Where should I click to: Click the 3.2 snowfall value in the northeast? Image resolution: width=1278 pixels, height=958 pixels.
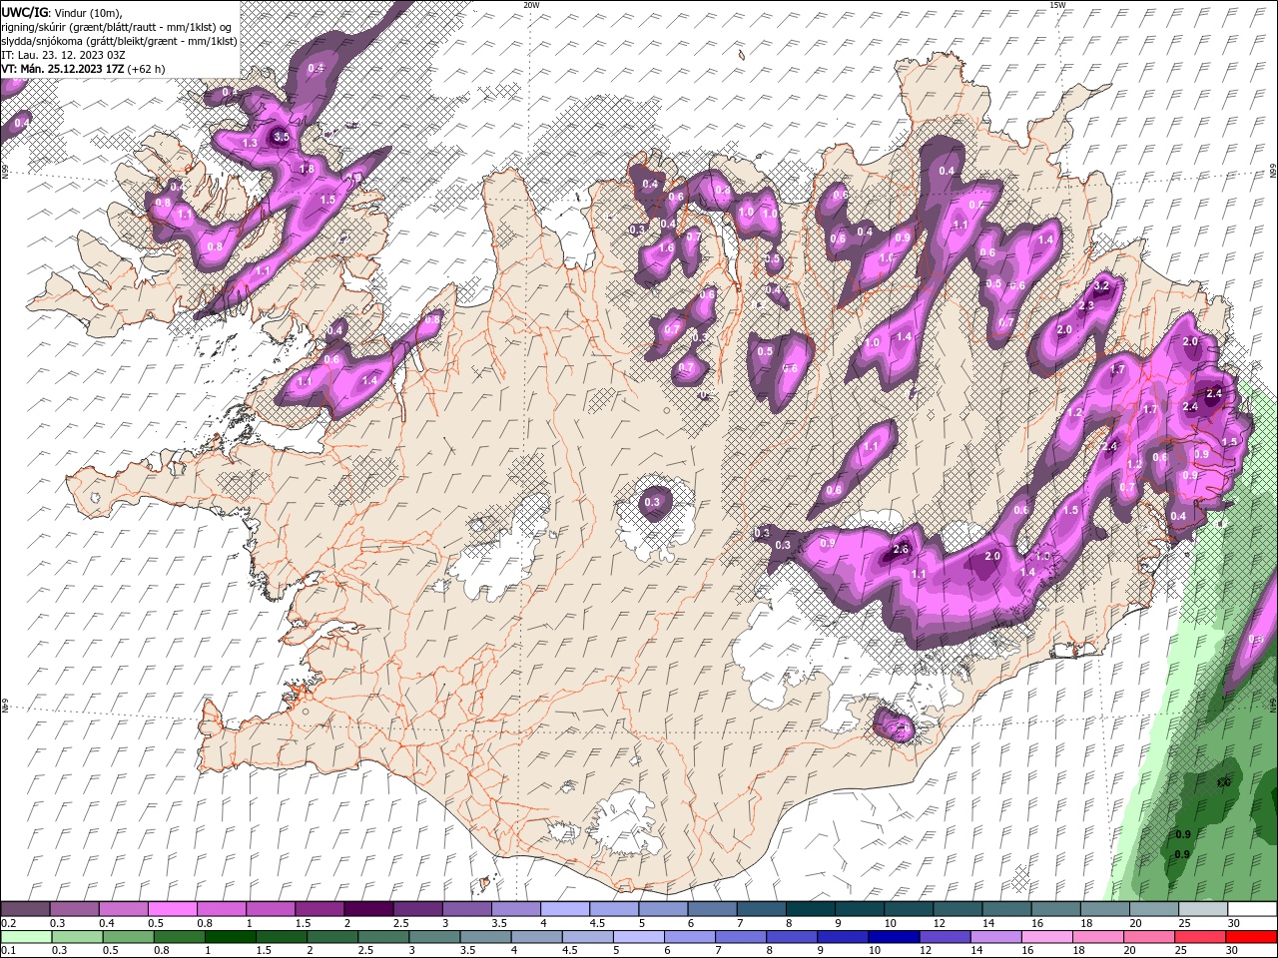pos(1101,285)
